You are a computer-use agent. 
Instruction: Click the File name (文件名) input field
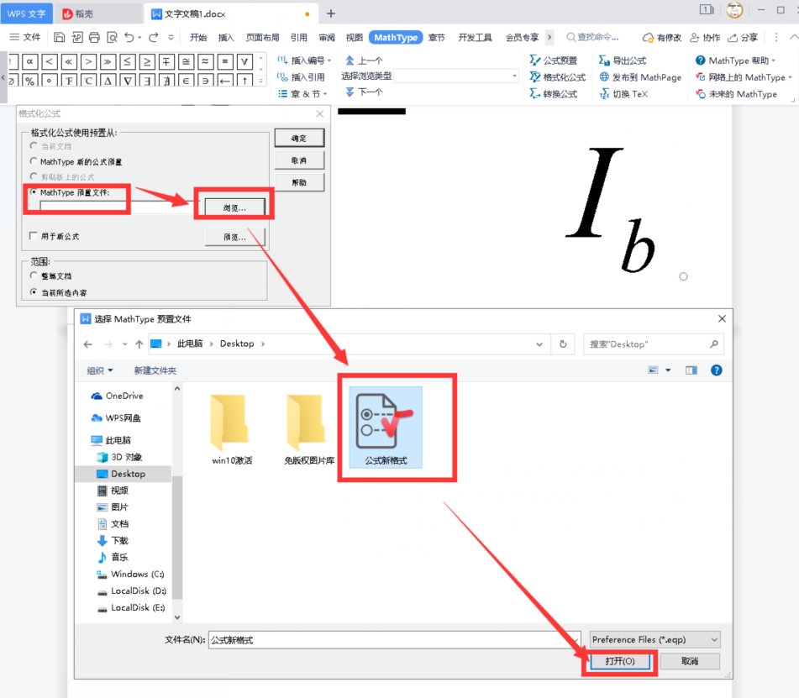[394, 640]
